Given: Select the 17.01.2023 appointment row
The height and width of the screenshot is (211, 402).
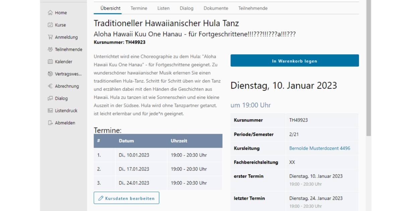Looking at the screenshot, I should [x=158, y=169].
